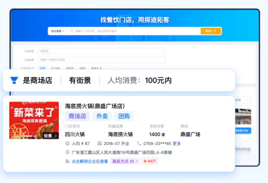Screen dimensions: 268x183
Task: Click the location pin icon before address
Action: coord(67,152)
